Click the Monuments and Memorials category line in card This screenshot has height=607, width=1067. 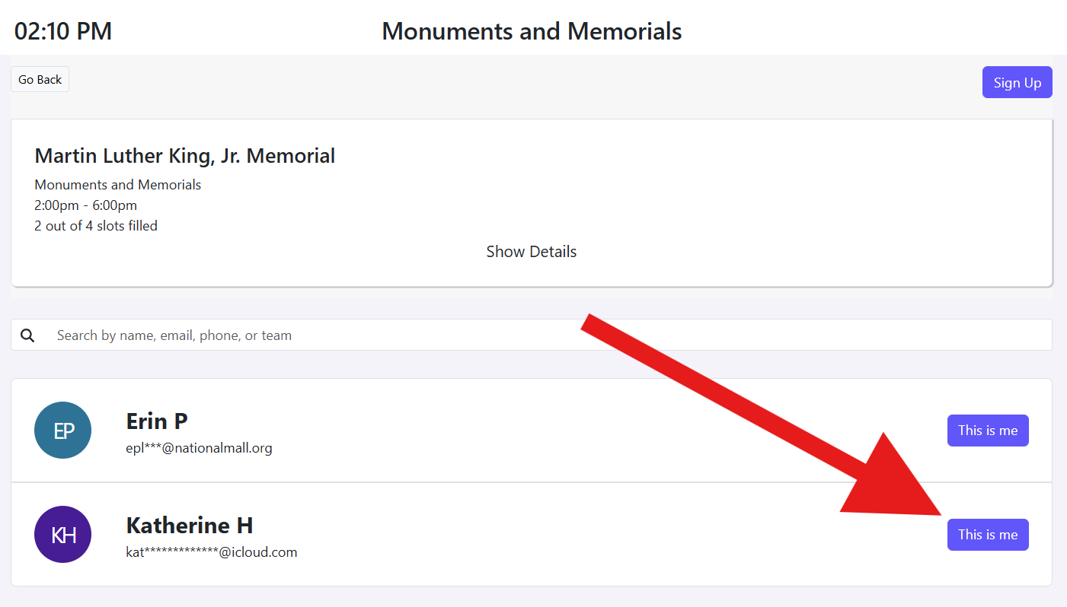click(118, 185)
